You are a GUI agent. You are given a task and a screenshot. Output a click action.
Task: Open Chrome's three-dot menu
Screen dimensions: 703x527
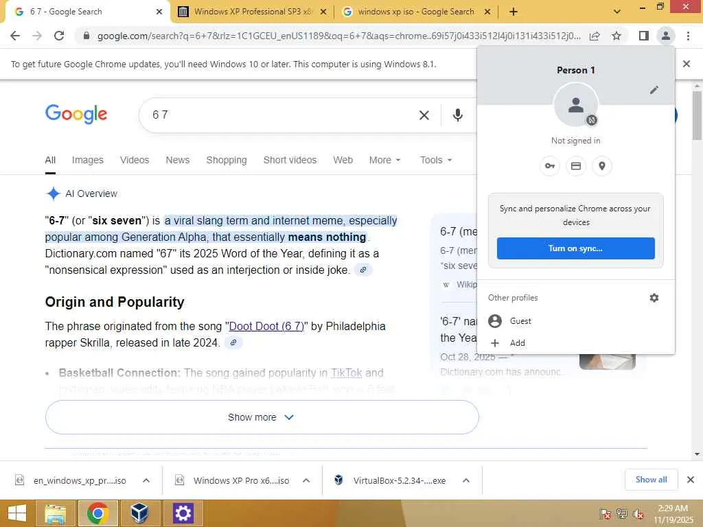688,36
